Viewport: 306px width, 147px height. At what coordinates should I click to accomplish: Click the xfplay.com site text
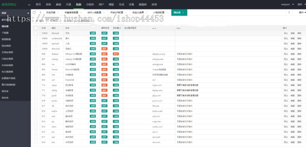[157, 90]
